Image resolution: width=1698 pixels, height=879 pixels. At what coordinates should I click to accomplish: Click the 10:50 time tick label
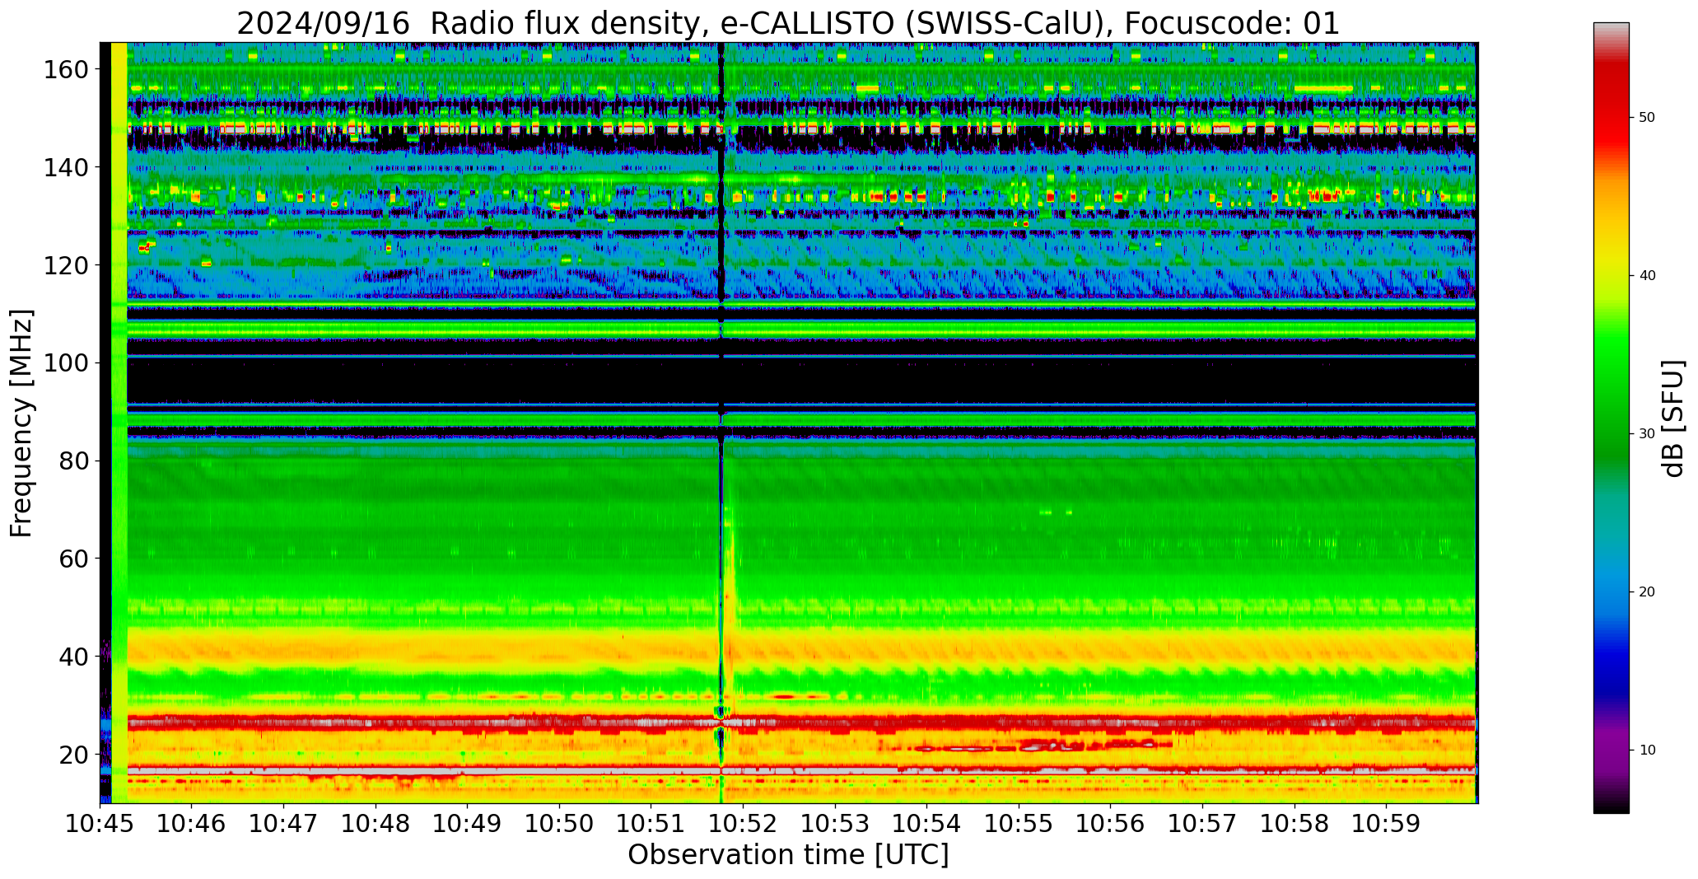(x=559, y=823)
